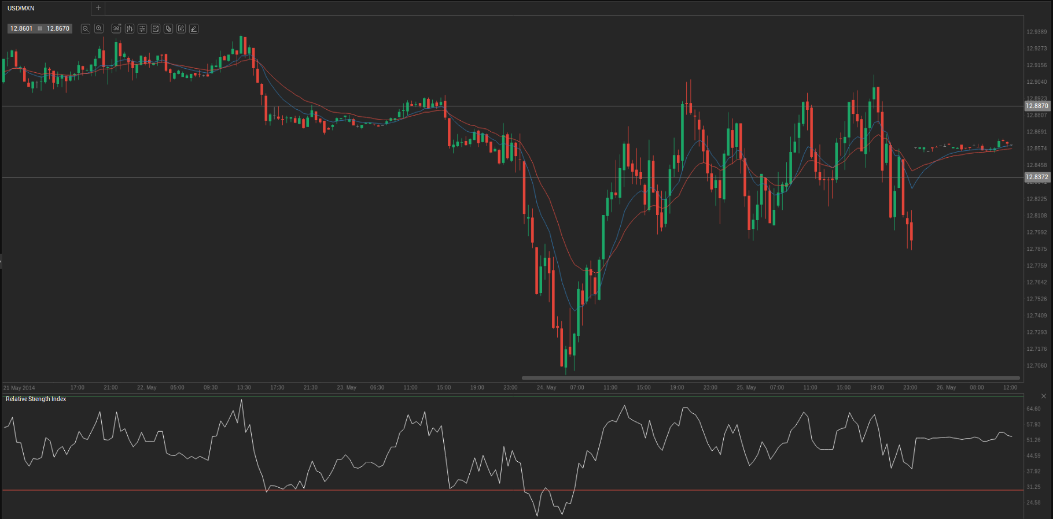Screen dimensions: 1053x519
Task: Zoom in the chart with the plus magnifier
Action: pyautogui.click(x=99, y=28)
